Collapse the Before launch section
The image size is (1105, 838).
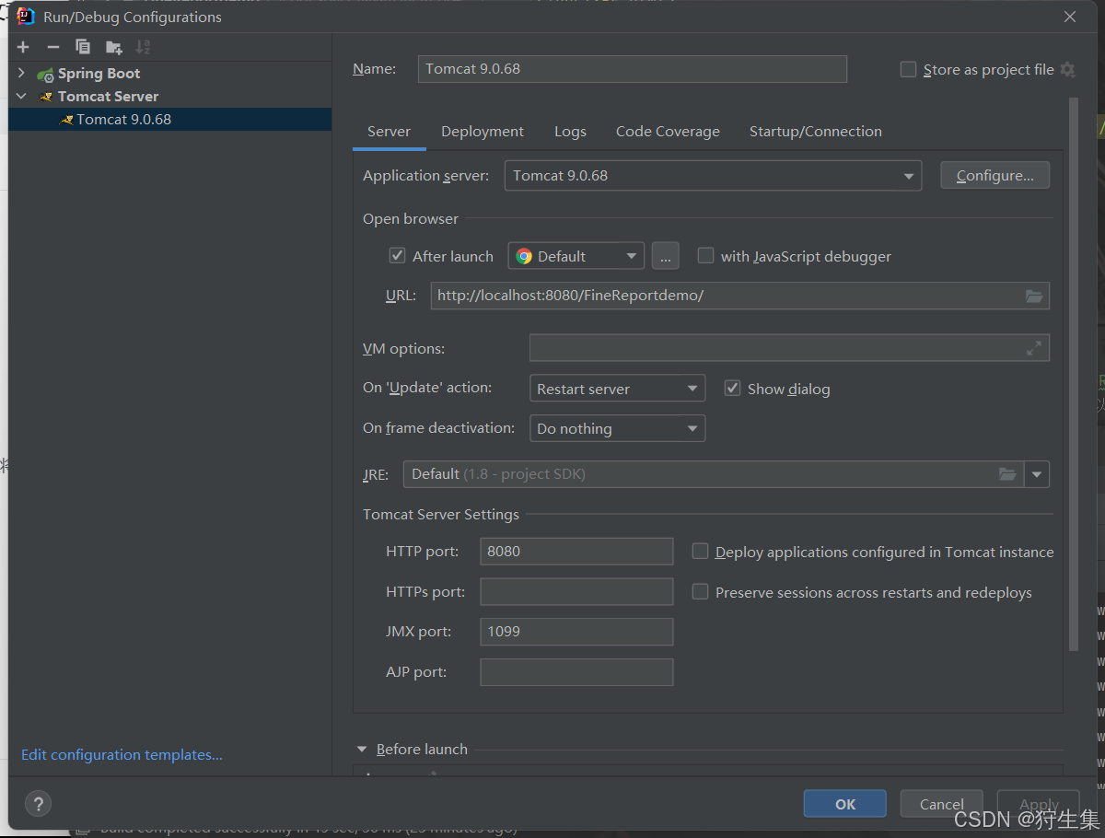pos(363,750)
